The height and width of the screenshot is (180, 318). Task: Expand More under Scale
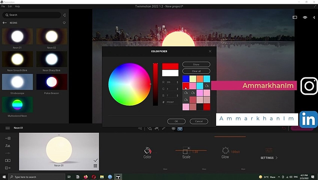[204, 169]
